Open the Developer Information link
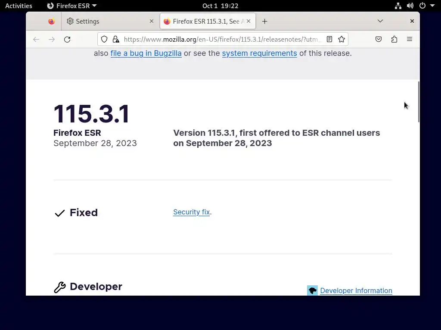The image size is (441, 330). point(356,291)
